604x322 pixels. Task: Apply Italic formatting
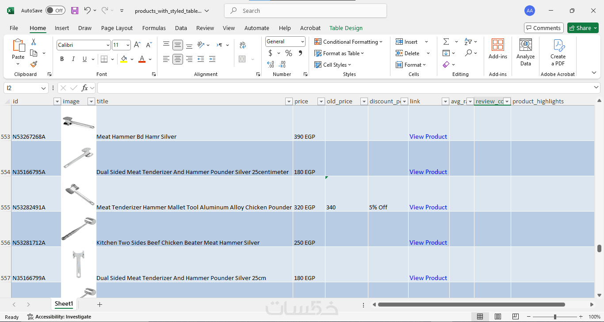[x=73, y=59]
